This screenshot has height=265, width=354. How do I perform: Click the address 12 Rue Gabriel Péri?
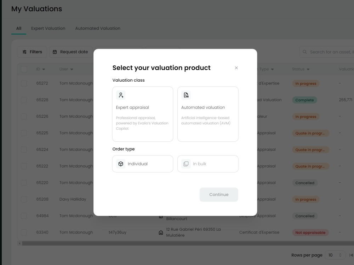pos(194,232)
